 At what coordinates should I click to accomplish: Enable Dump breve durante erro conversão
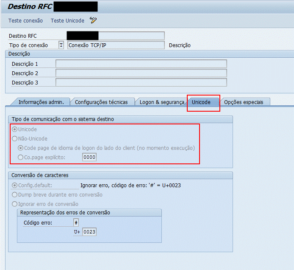[x=15, y=194]
